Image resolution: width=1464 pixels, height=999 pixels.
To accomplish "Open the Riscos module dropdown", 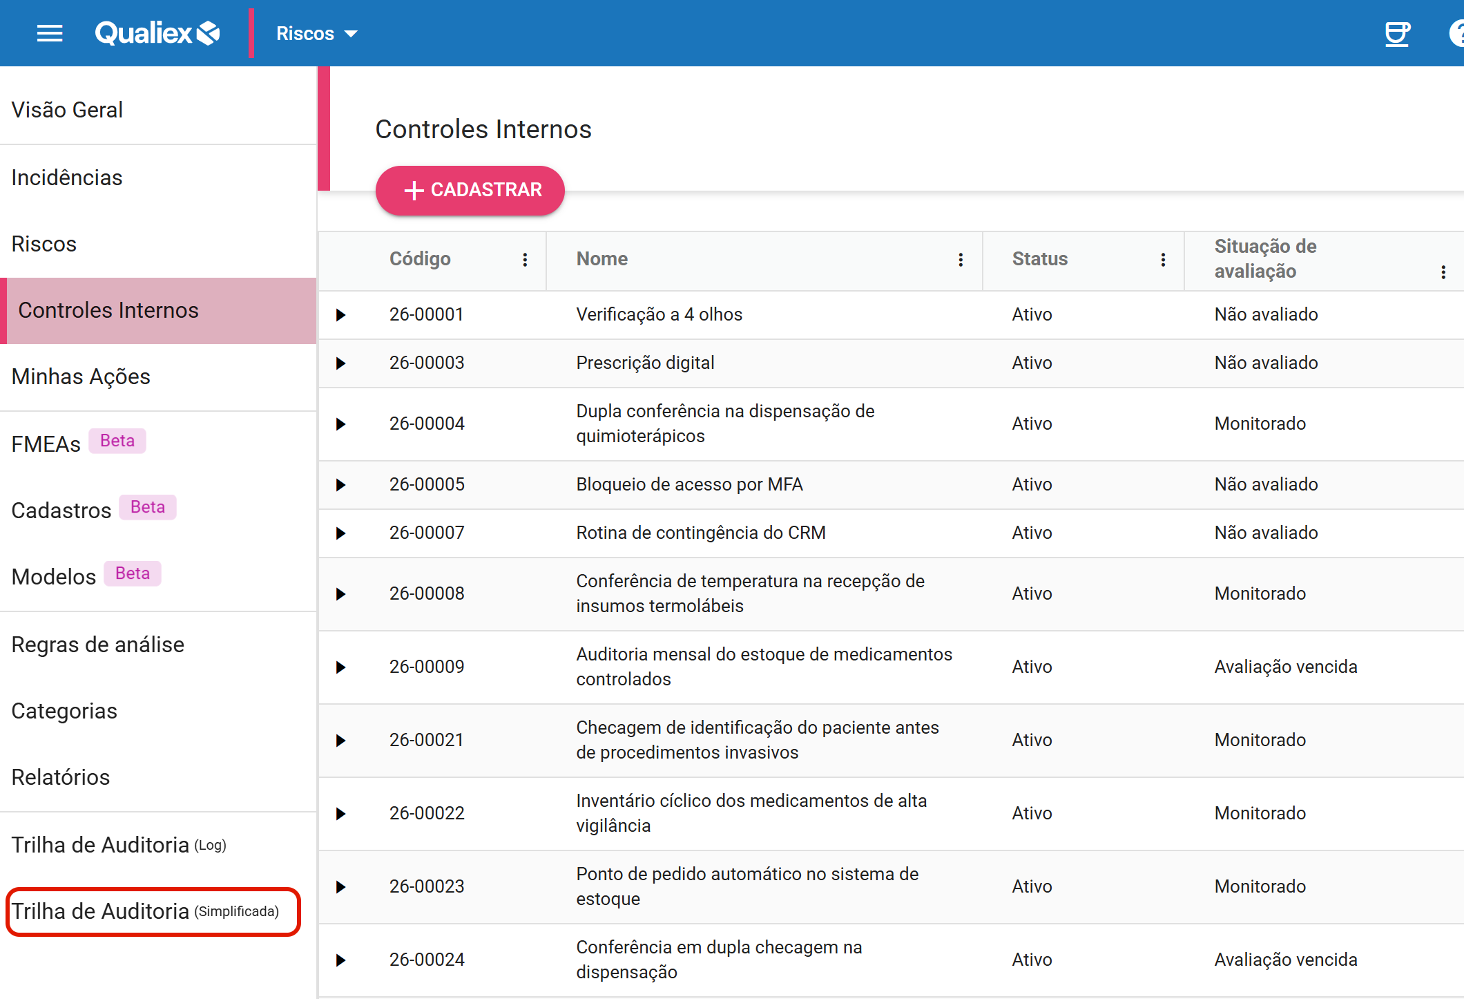I will [316, 33].
